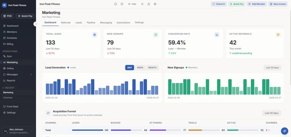Switch to the Messaging tab
Viewport: 291px width, 137px height.
106,22
